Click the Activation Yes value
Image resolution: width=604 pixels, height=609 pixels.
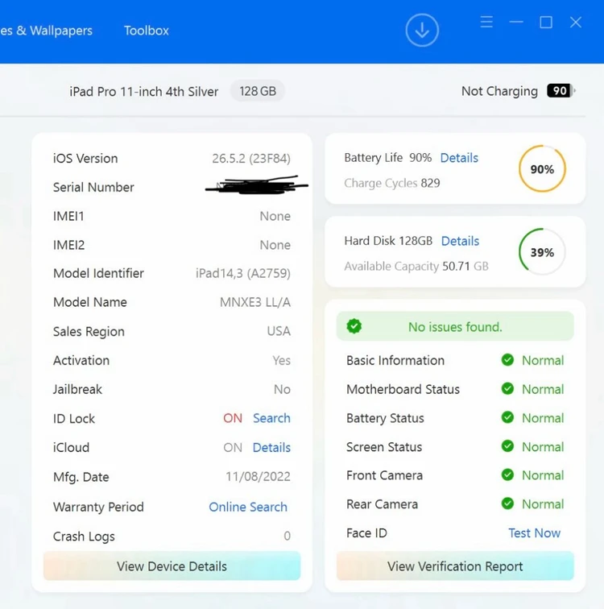(281, 360)
